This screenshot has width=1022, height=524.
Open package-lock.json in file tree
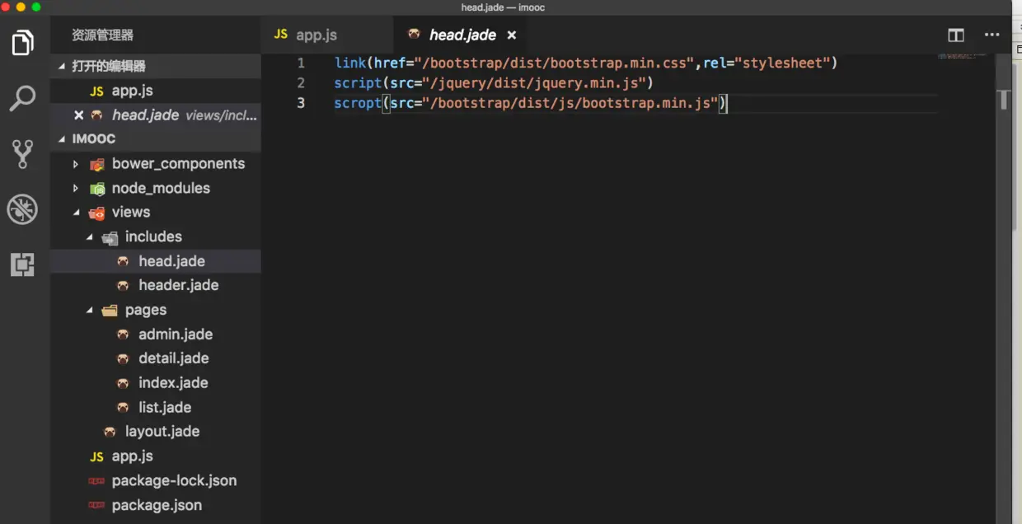point(156,481)
